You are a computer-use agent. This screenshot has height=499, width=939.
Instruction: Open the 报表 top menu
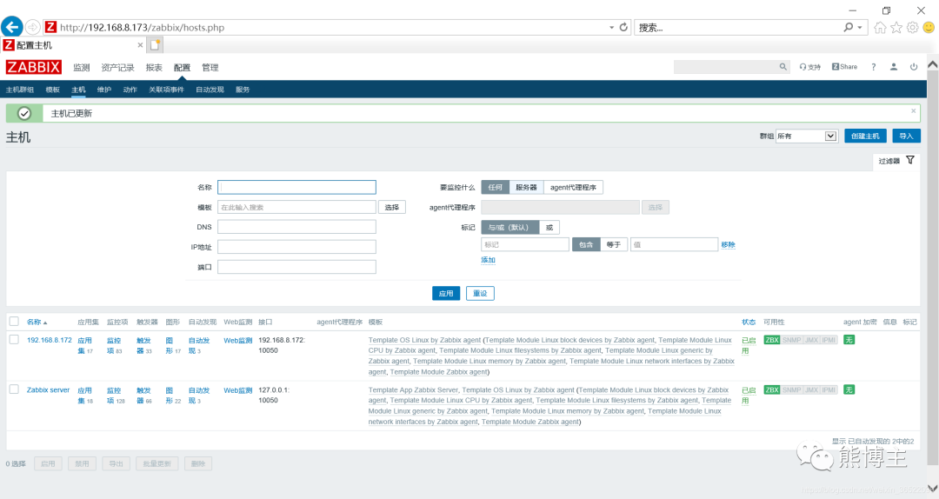pos(154,68)
